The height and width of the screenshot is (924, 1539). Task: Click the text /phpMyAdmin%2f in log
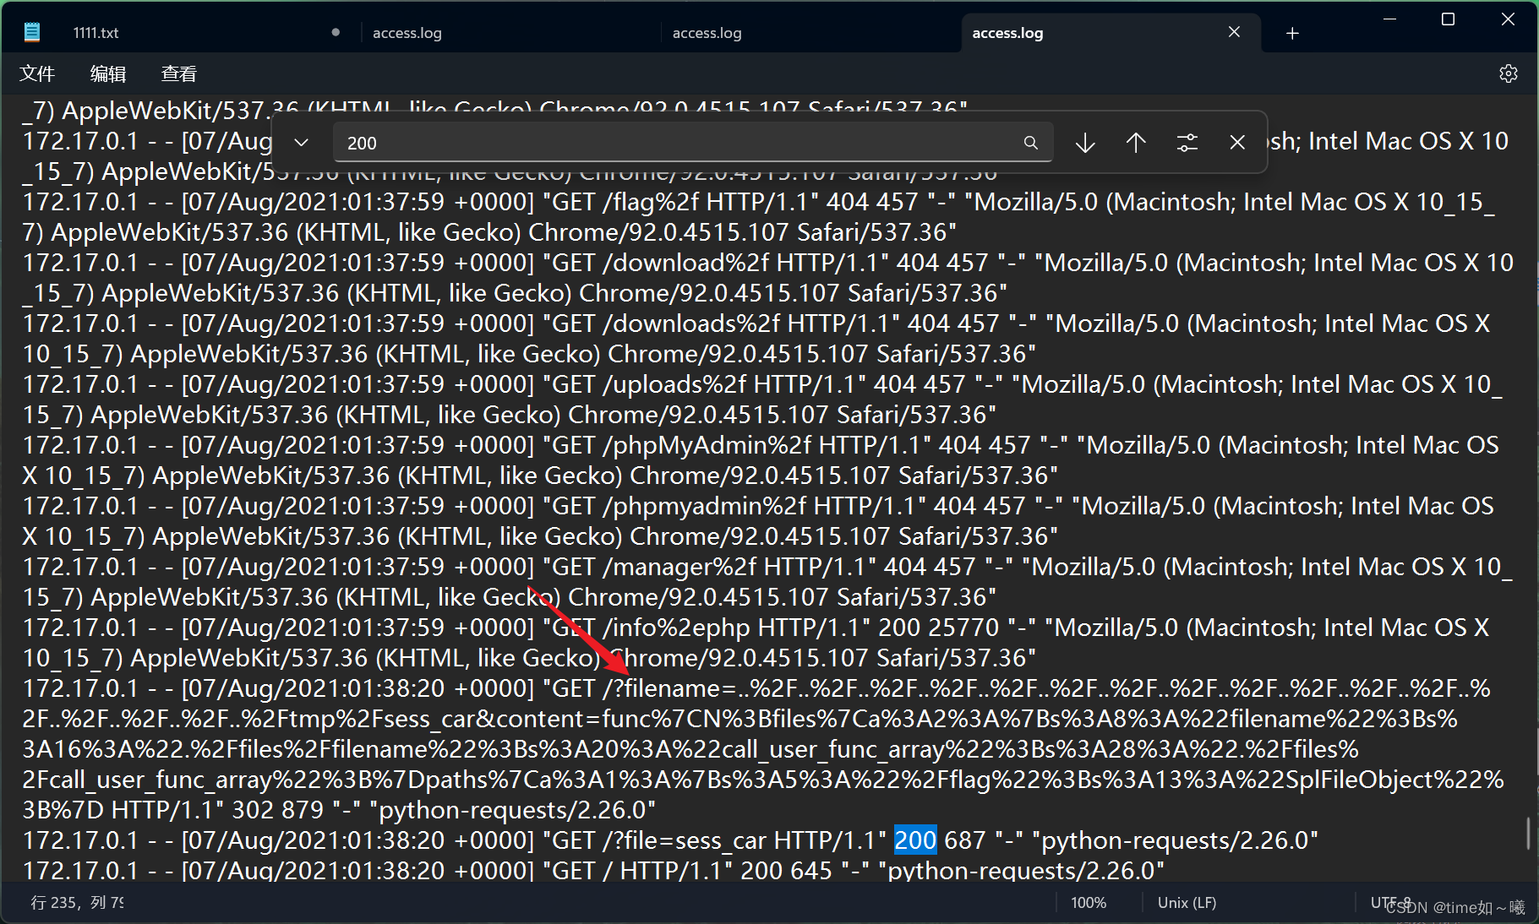(x=707, y=445)
